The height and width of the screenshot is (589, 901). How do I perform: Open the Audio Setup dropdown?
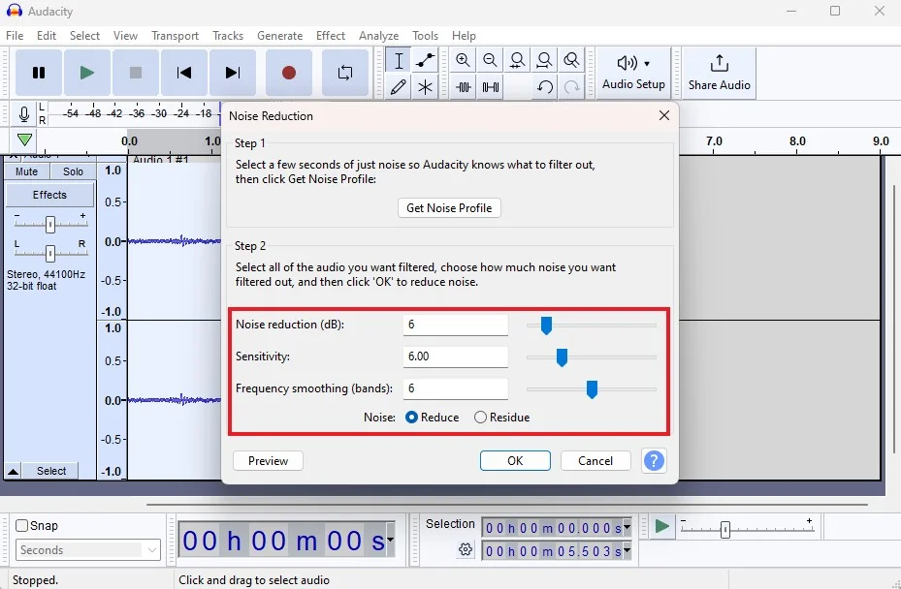click(633, 73)
